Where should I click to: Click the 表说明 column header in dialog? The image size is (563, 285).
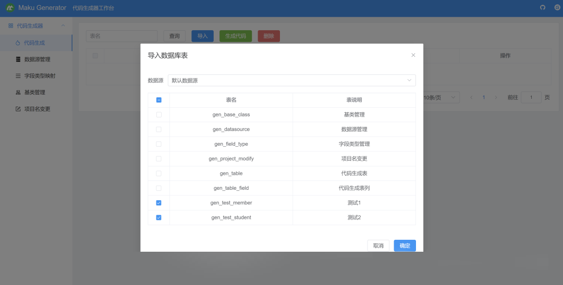tap(354, 100)
